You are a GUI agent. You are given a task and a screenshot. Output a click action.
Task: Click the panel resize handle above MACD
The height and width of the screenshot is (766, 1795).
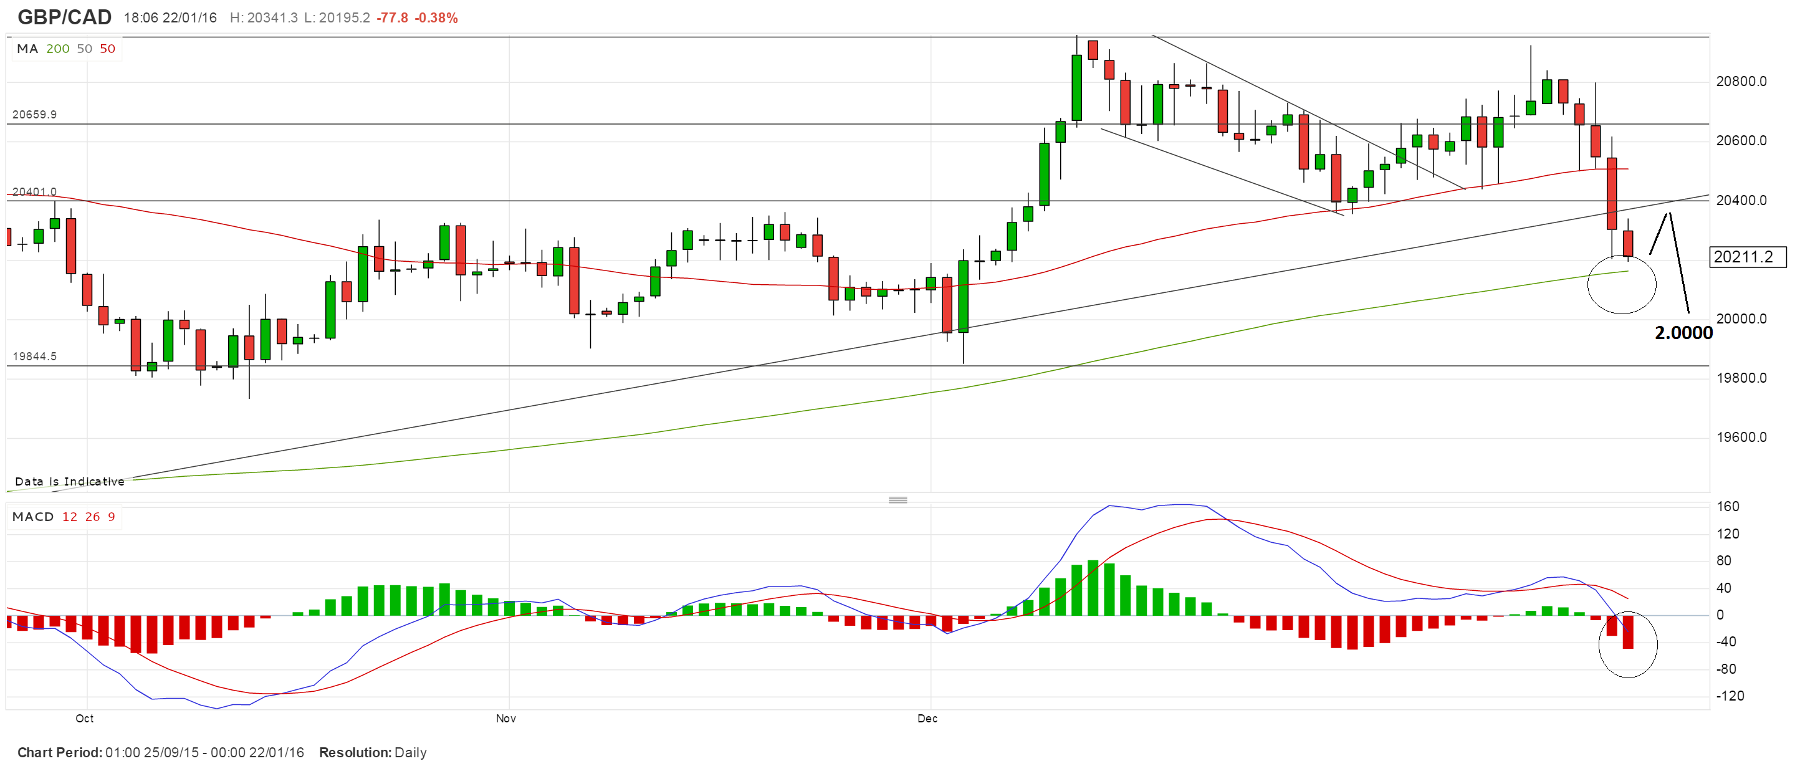(897, 500)
